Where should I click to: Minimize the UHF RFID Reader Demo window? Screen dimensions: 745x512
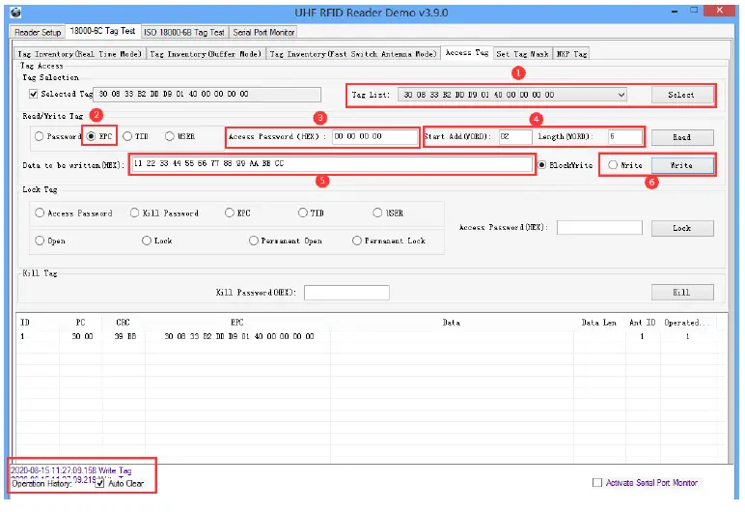click(x=675, y=12)
